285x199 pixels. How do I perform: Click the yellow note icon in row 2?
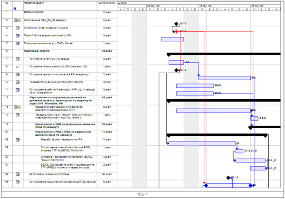19,20
